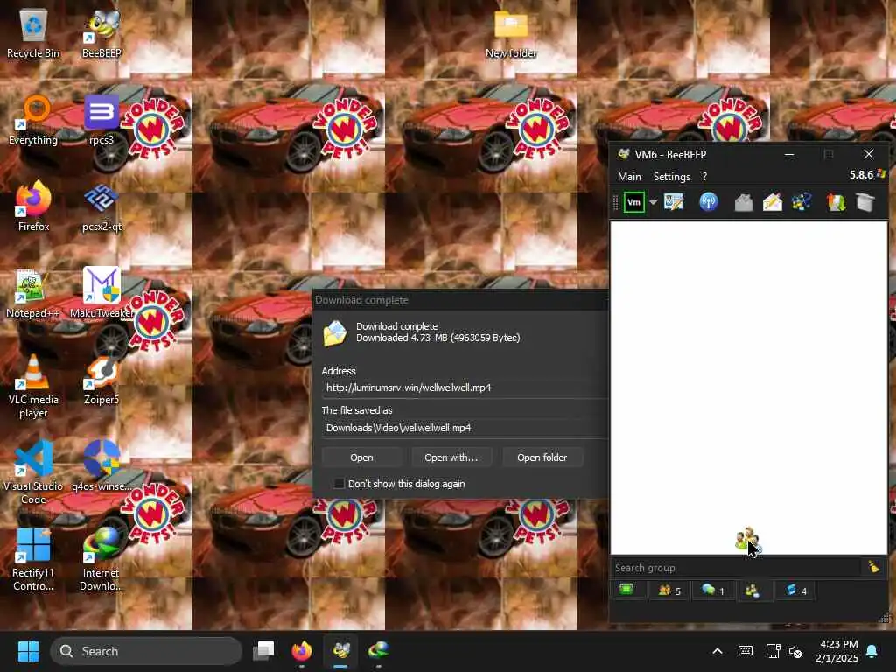Open the Main menu in BeeBEEP
This screenshot has height=672, width=896.
629,177
